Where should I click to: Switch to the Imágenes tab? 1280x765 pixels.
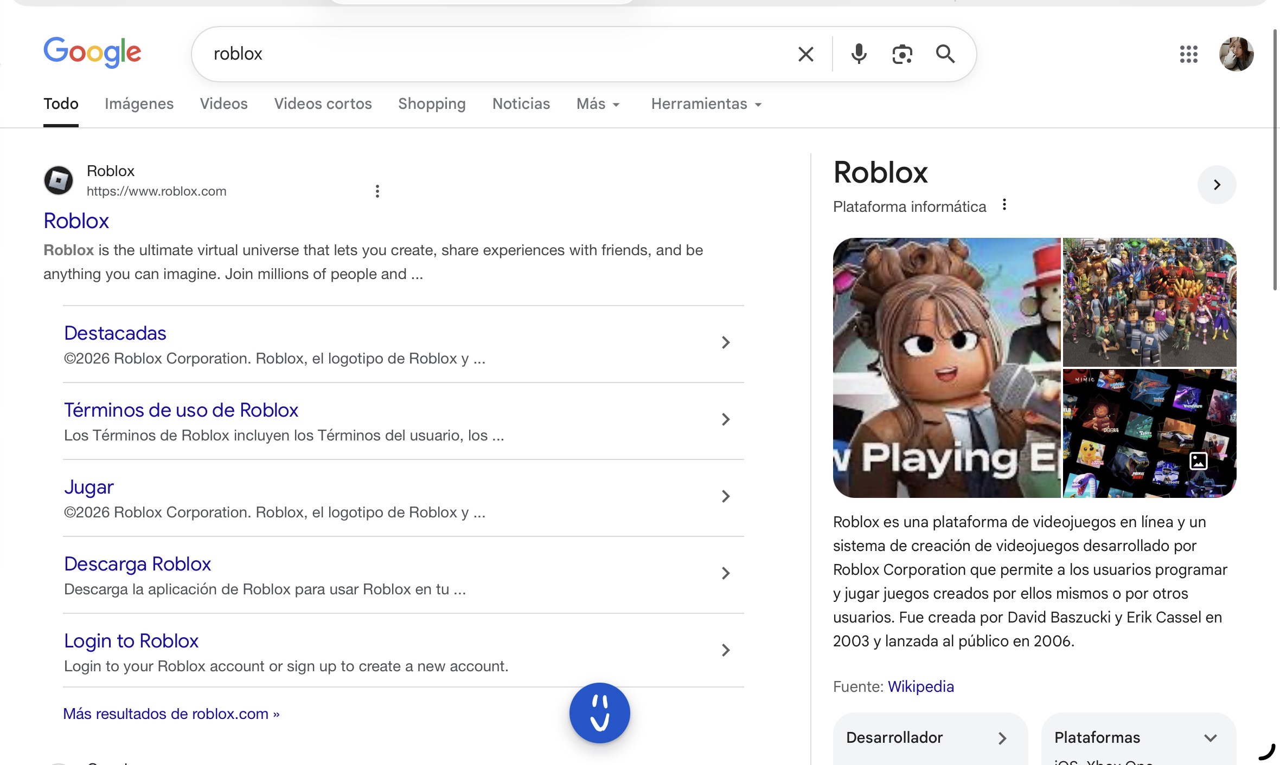(x=139, y=104)
